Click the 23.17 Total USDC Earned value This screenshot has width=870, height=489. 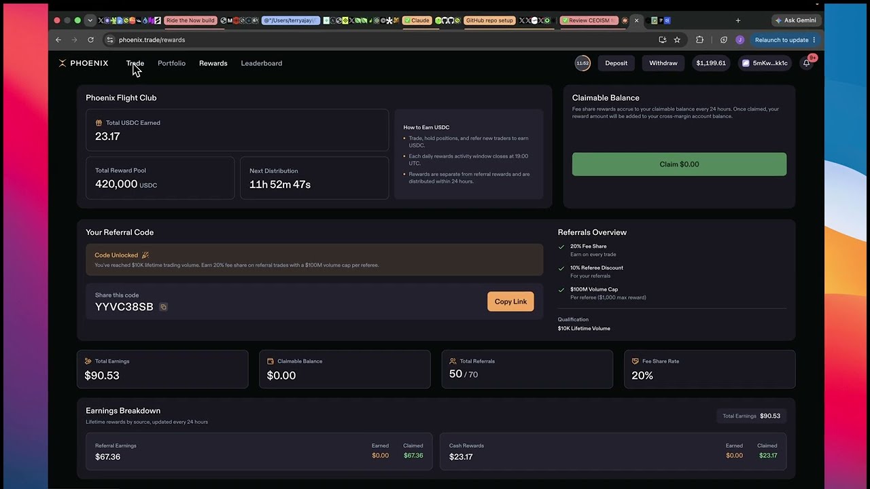pyautogui.click(x=107, y=137)
